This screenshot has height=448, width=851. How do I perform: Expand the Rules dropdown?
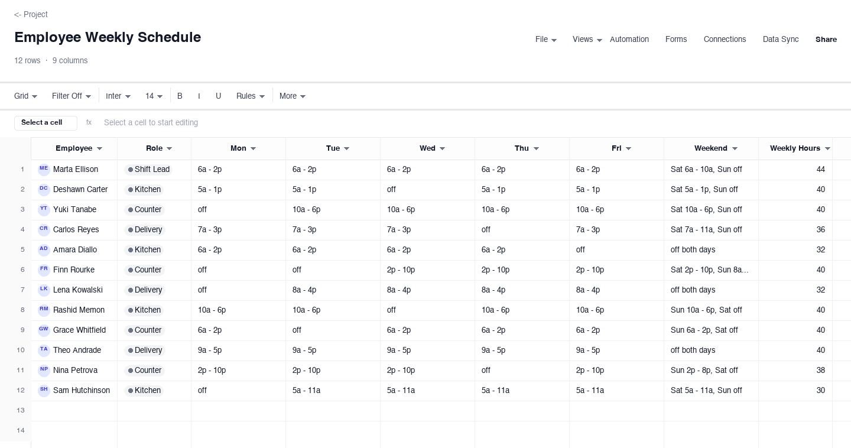click(x=251, y=96)
